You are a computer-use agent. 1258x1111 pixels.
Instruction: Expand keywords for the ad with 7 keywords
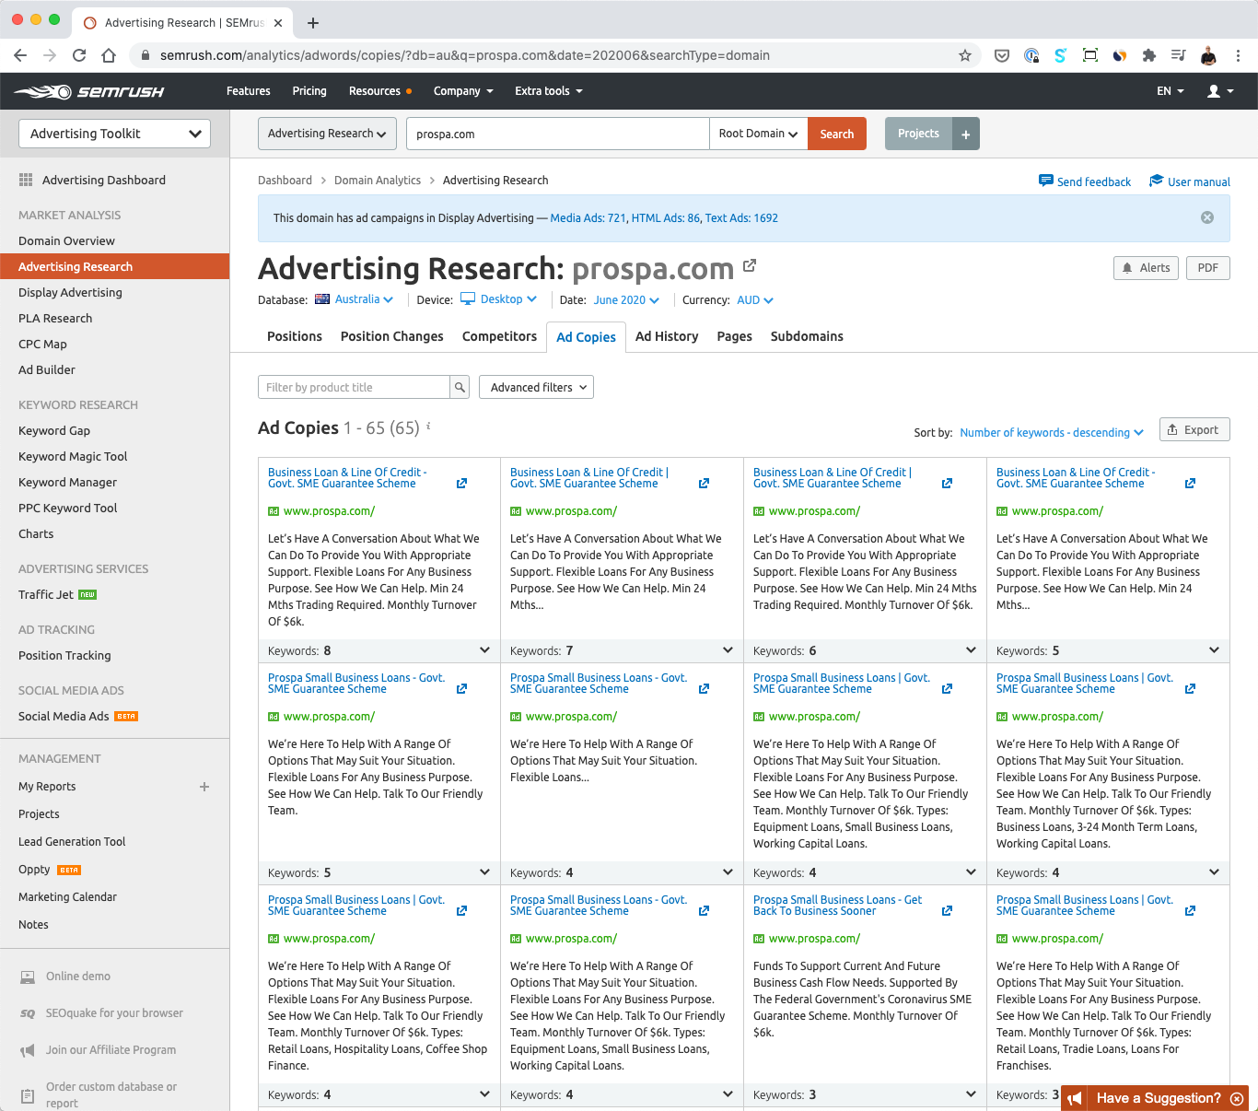[x=728, y=650]
